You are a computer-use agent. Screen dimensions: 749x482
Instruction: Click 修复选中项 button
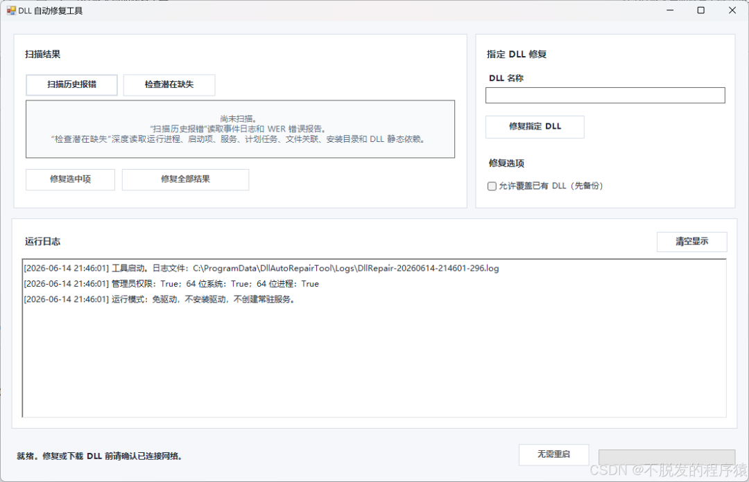(70, 179)
